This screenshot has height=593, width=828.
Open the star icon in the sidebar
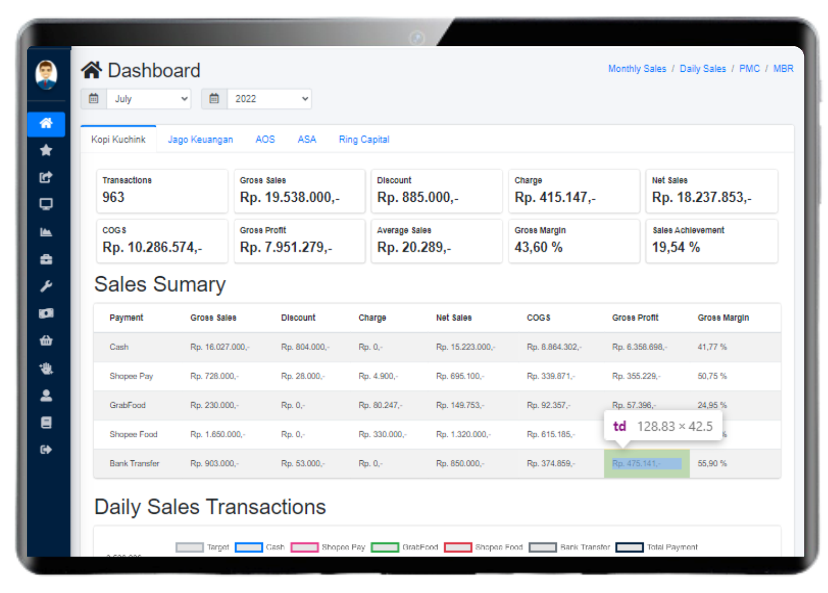pyautogui.click(x=46, y=150)
